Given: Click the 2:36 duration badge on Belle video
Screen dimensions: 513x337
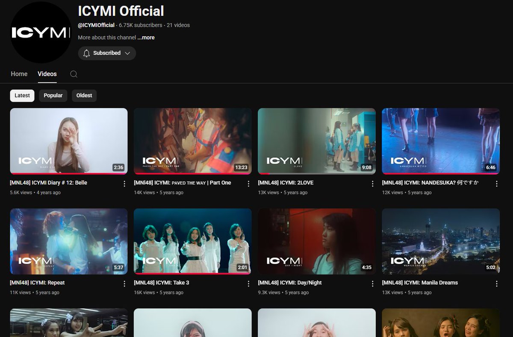Looking at the screenshot, I should (118, 167).
